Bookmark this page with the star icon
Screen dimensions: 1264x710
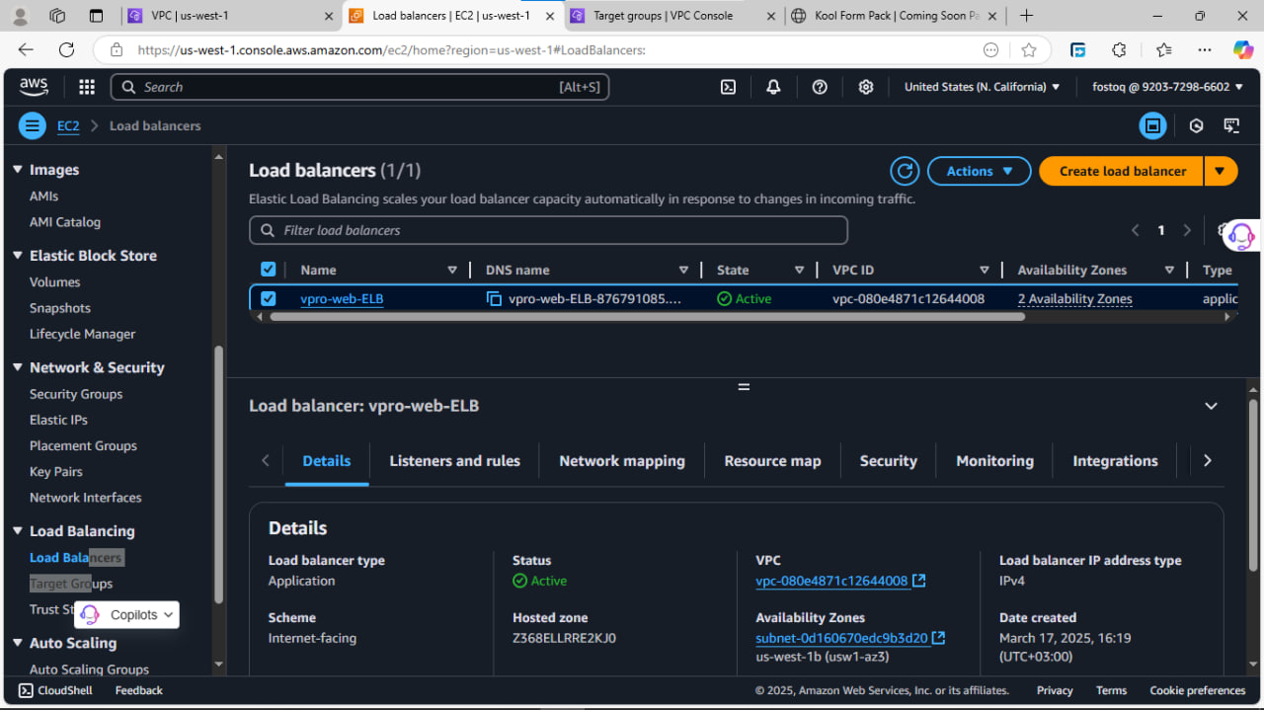point(1029,49)
